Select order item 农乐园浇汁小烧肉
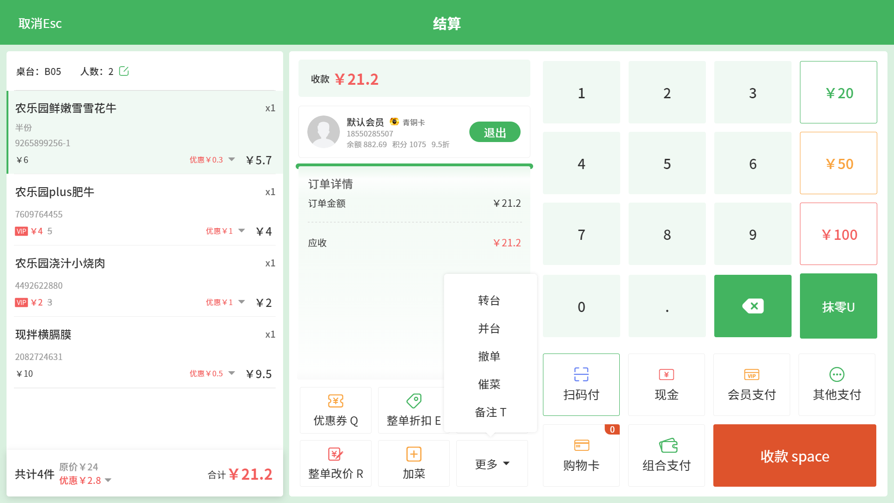The width and height of the screenshot is (894, 503). point(145,281)
